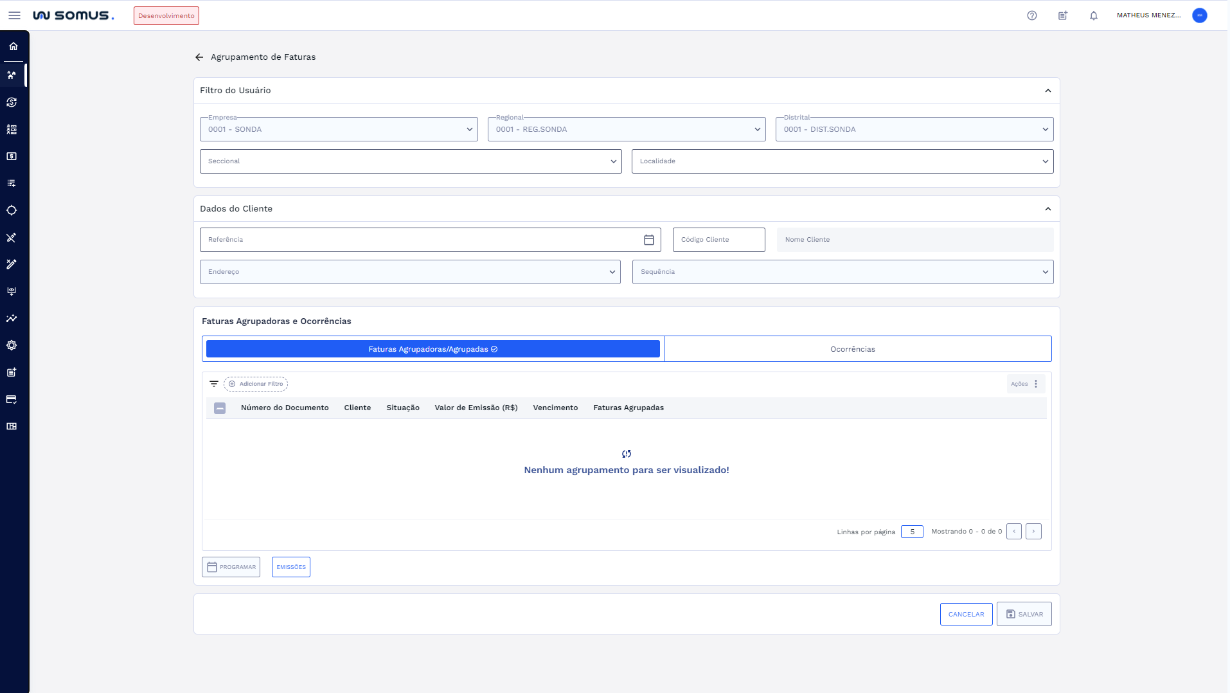Click the help question mark icon
Screen dimensions: 1230x693
1031,15
